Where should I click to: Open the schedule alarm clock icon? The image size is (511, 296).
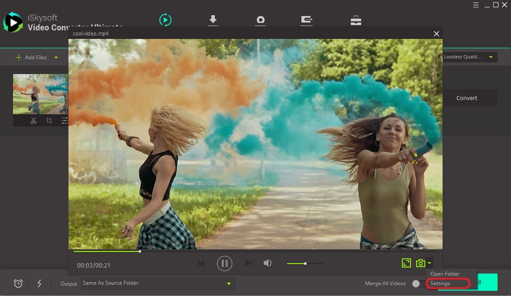click(x=18, y=283)
